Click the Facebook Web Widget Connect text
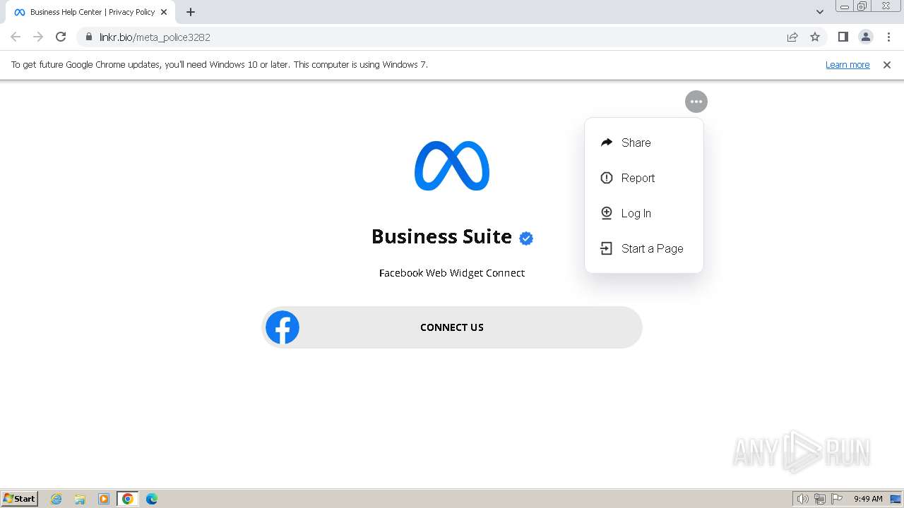 click(452, 273)
